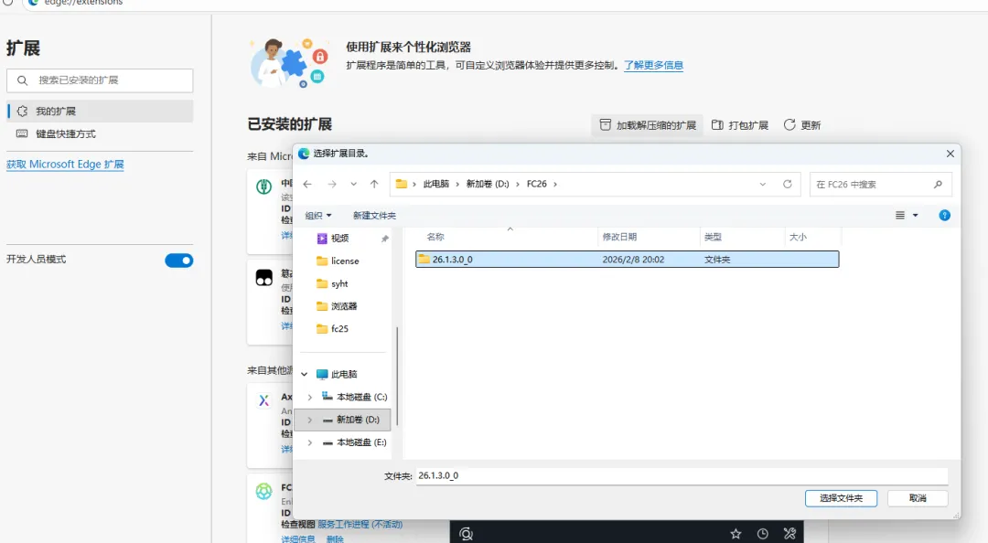Go up one folder level arrow
Screen dimensions: 988x543
tap(374, 184)
